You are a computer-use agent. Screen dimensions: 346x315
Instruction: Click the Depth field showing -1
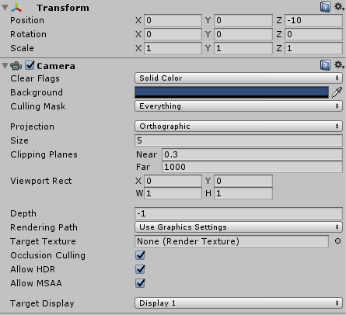click(x=239, y=213)
